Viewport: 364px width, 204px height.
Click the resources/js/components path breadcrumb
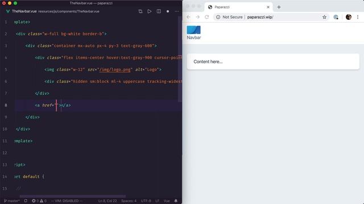point(69,11)
